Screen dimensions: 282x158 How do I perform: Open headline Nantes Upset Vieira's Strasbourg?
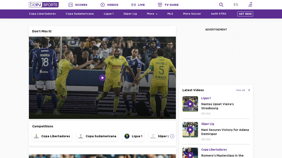click(218, 106)
